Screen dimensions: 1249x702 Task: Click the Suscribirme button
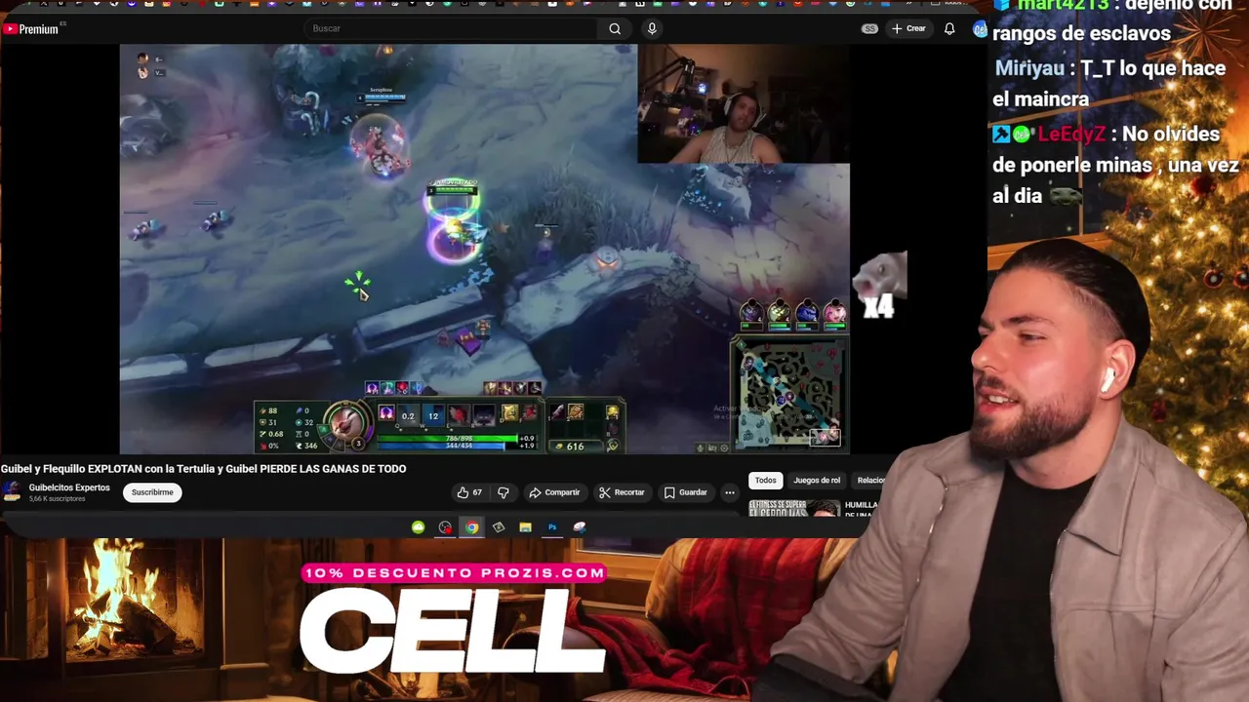(x=152, y=492)
